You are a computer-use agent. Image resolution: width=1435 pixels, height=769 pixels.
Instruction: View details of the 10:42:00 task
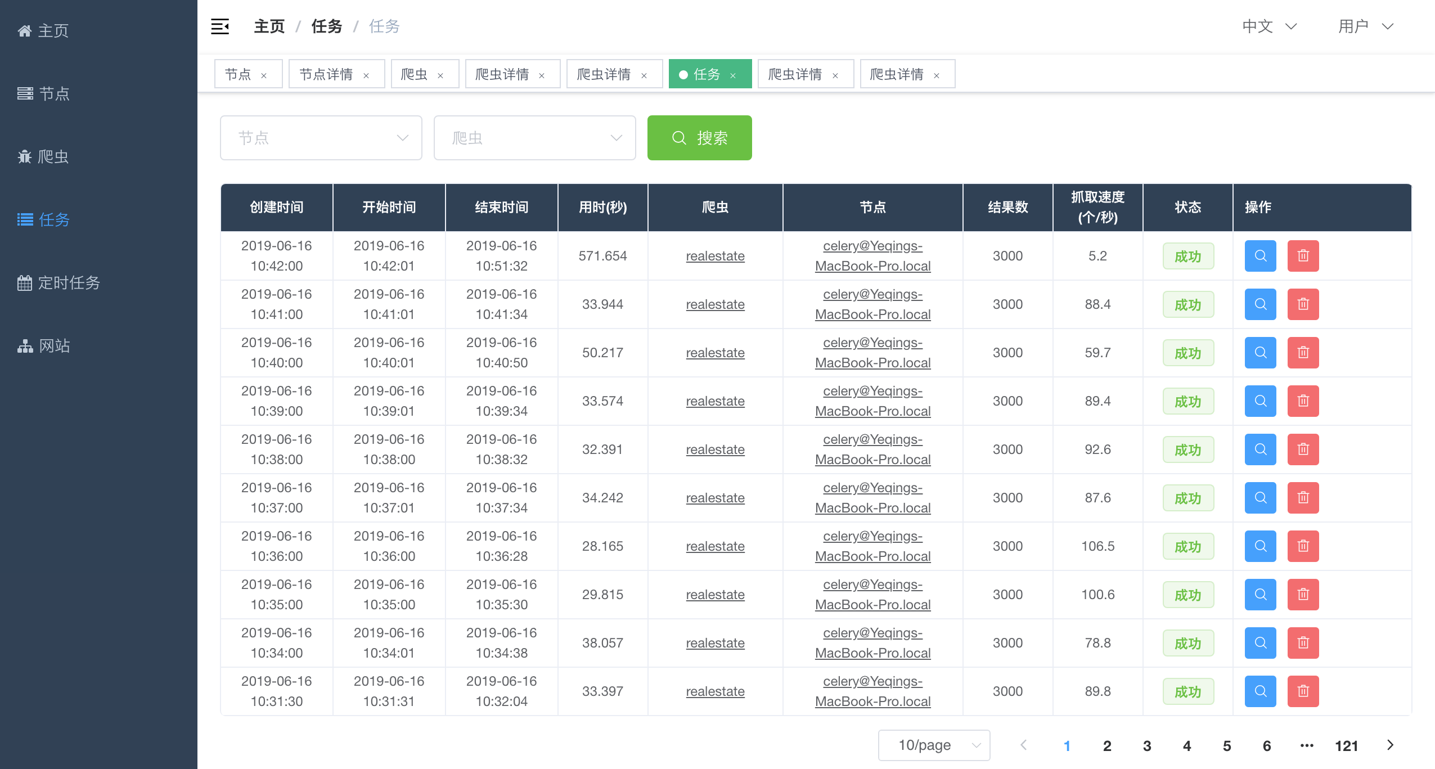(x=1260, y=256)
